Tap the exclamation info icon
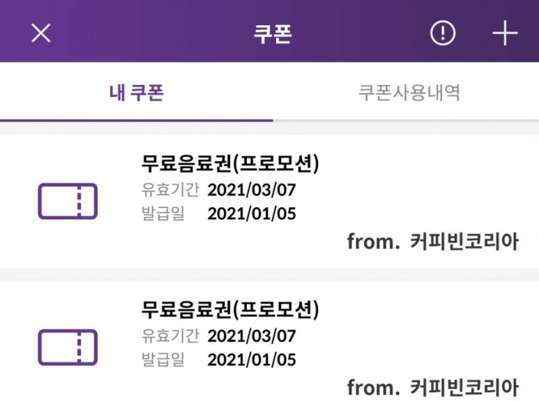 pyautogui.click(x=443, y=33)
